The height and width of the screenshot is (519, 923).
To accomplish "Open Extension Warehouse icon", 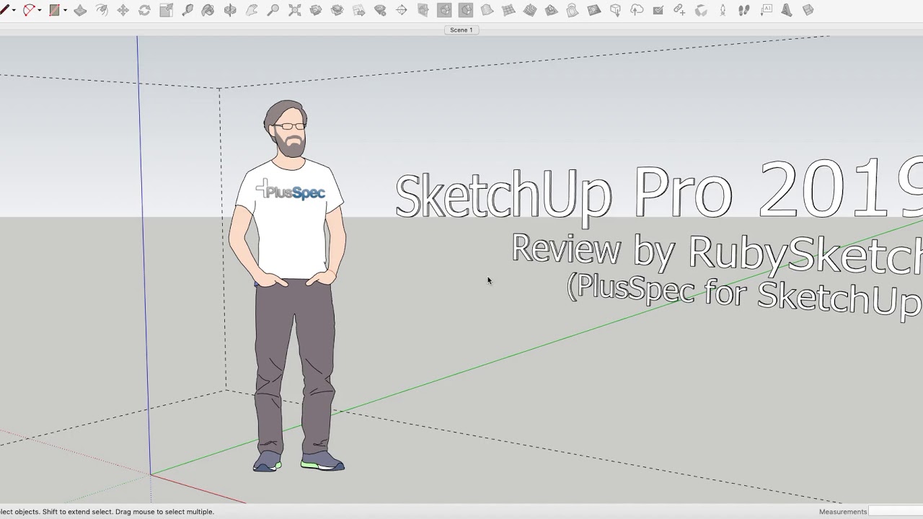I will pyautogui.click(x=337, y=10).
